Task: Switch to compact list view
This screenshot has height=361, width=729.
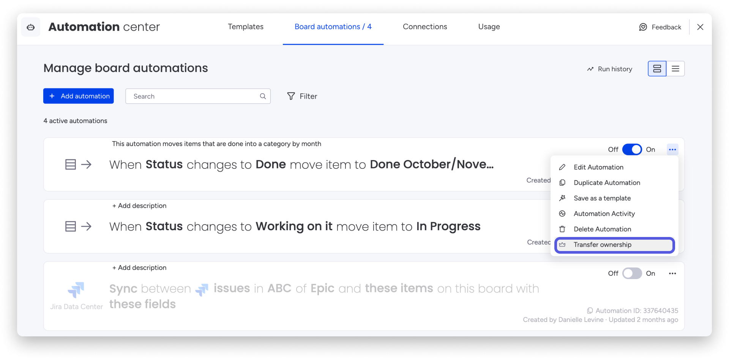Action: click(x=675, y=69)
